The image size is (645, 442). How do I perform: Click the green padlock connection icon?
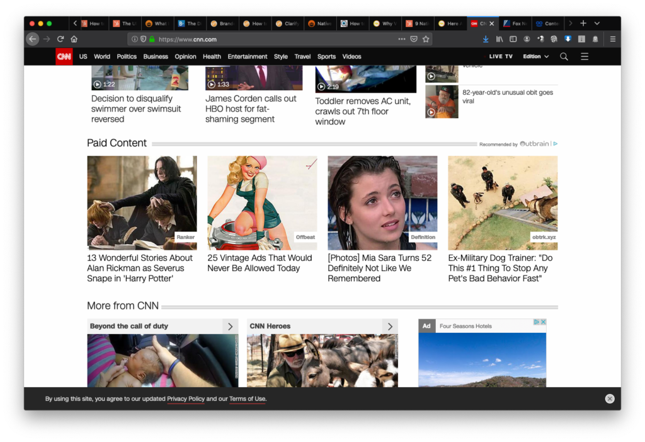152,39
